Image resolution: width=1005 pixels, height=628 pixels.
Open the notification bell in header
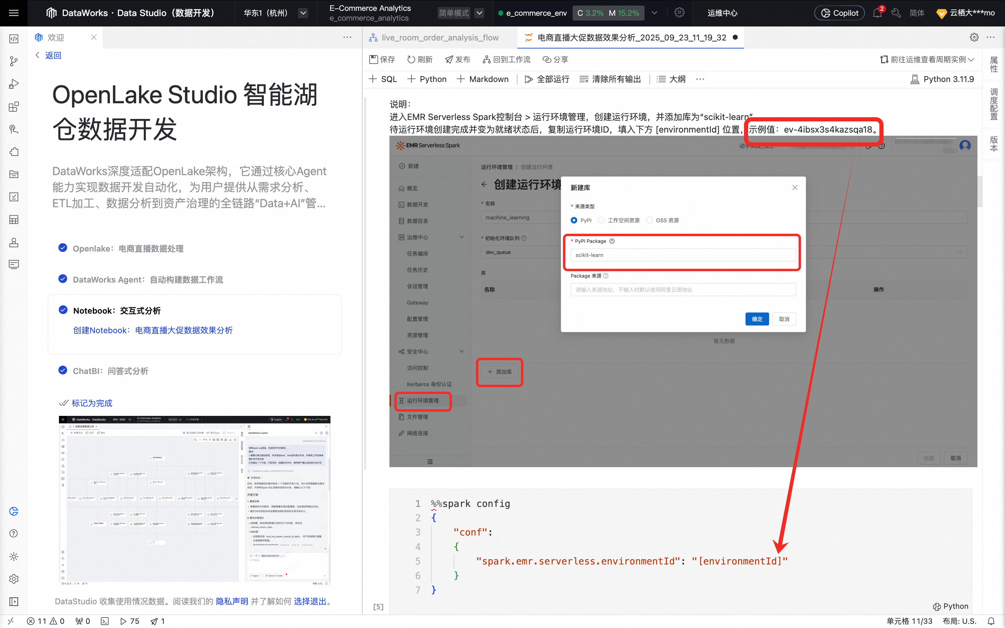point(877,13)
